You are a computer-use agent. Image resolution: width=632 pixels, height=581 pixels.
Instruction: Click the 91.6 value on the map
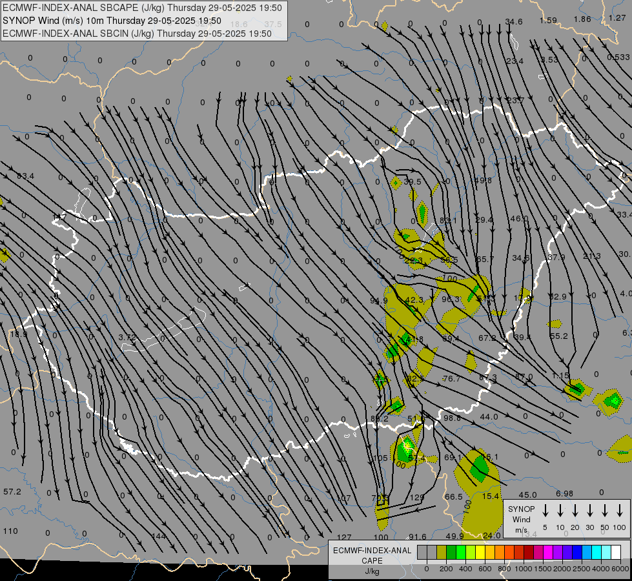(x=418, y=536)
